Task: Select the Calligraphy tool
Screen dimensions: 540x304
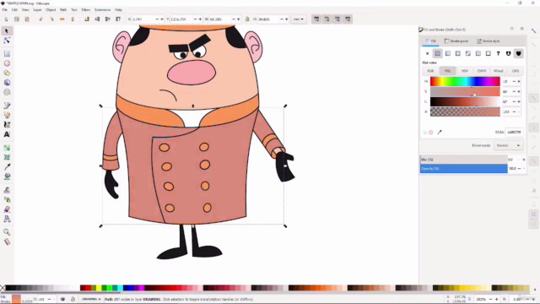Action: [7, 125]
